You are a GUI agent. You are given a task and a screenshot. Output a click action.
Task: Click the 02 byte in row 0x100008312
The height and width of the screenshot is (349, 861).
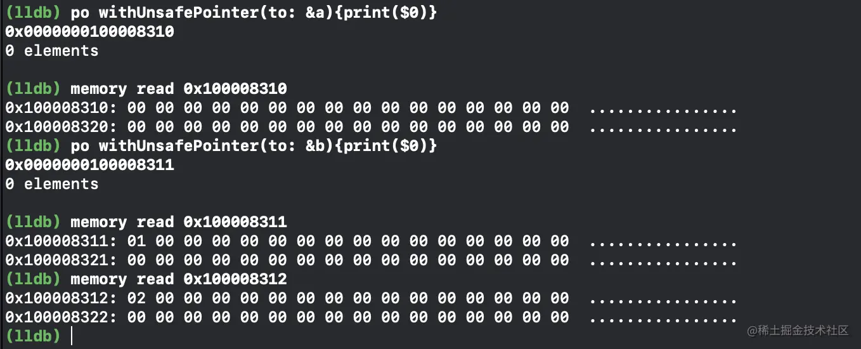[136, 298]
